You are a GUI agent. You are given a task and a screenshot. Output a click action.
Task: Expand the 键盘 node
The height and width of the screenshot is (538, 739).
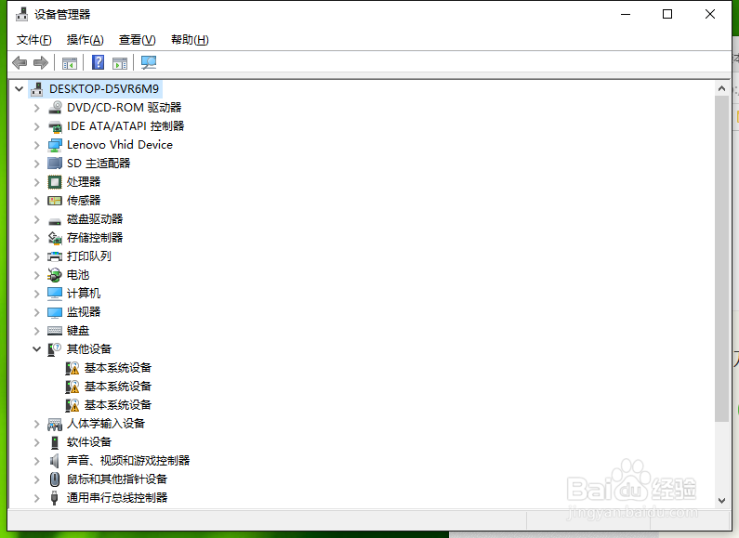pyautogui.click(x=37, y=331)
